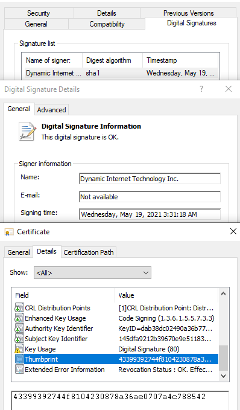Click the CRL Distribution Points field icon

(19, 308)
